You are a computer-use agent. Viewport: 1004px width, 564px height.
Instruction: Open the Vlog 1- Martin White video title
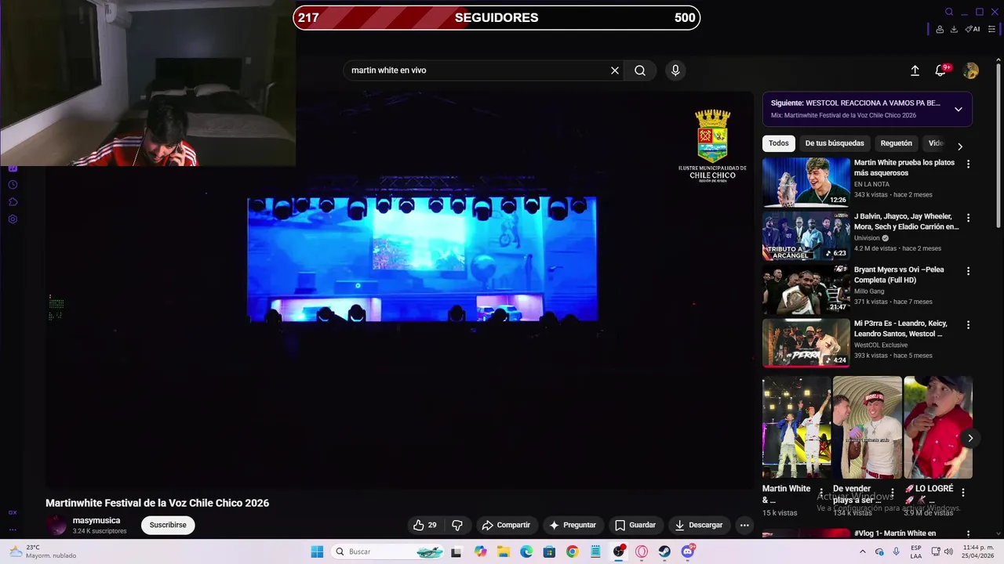(x=895, y=533)
